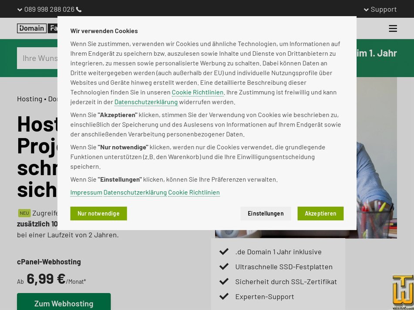This screenshot has width=414, height=310.
Task: Open cookie Einstellungen
Action: click(266, 213)
